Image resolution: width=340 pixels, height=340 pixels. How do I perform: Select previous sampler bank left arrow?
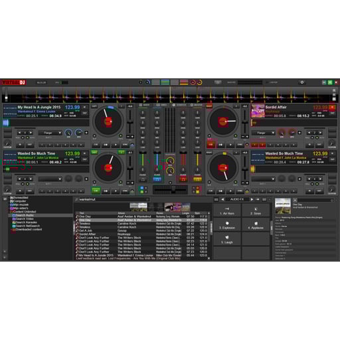pyautogui.click(x=222, y=199)
